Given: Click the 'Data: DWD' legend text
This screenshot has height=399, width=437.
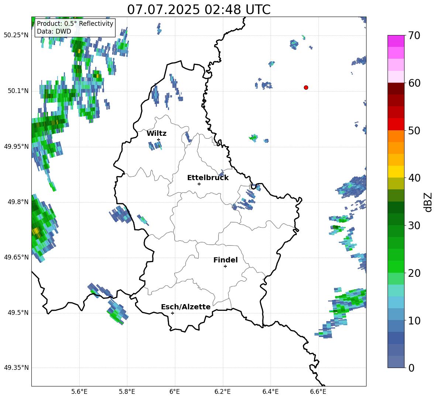Looking at the screenshot, I should (x=54, y=31).
